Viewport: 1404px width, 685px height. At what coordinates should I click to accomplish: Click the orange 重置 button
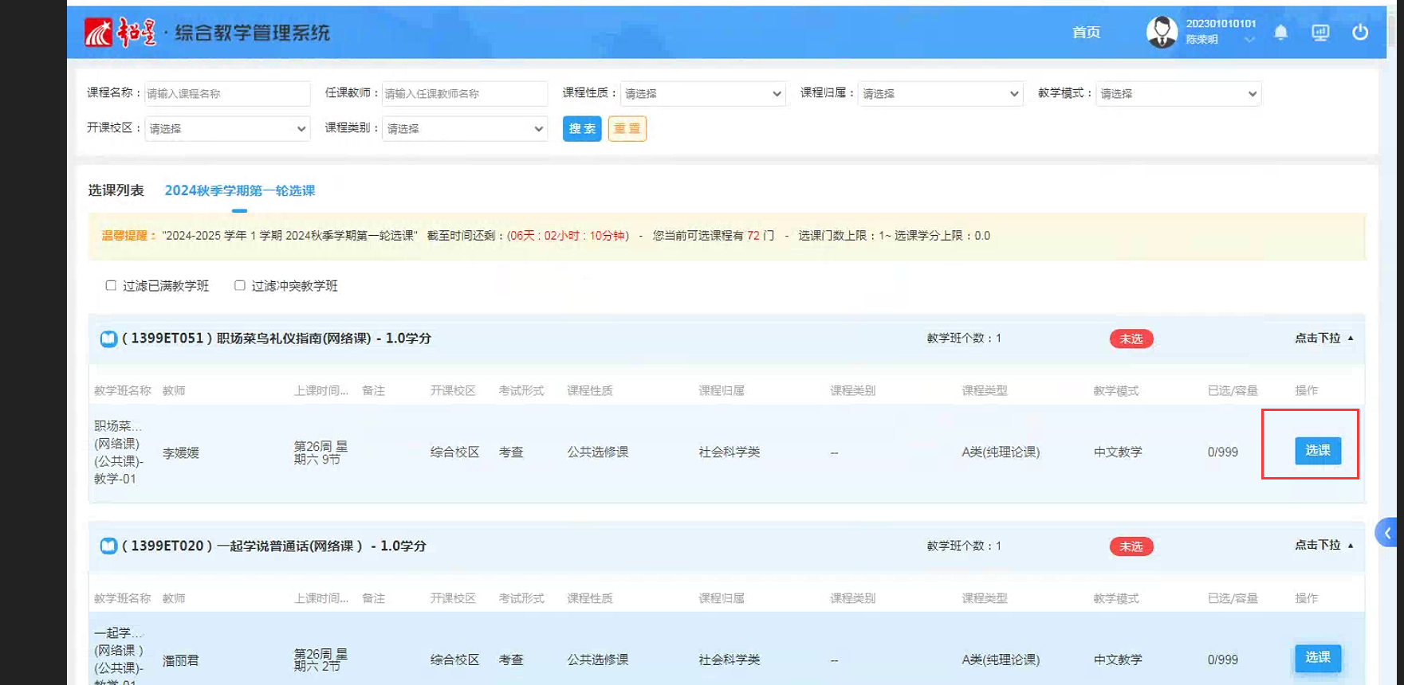coord(627,129)
